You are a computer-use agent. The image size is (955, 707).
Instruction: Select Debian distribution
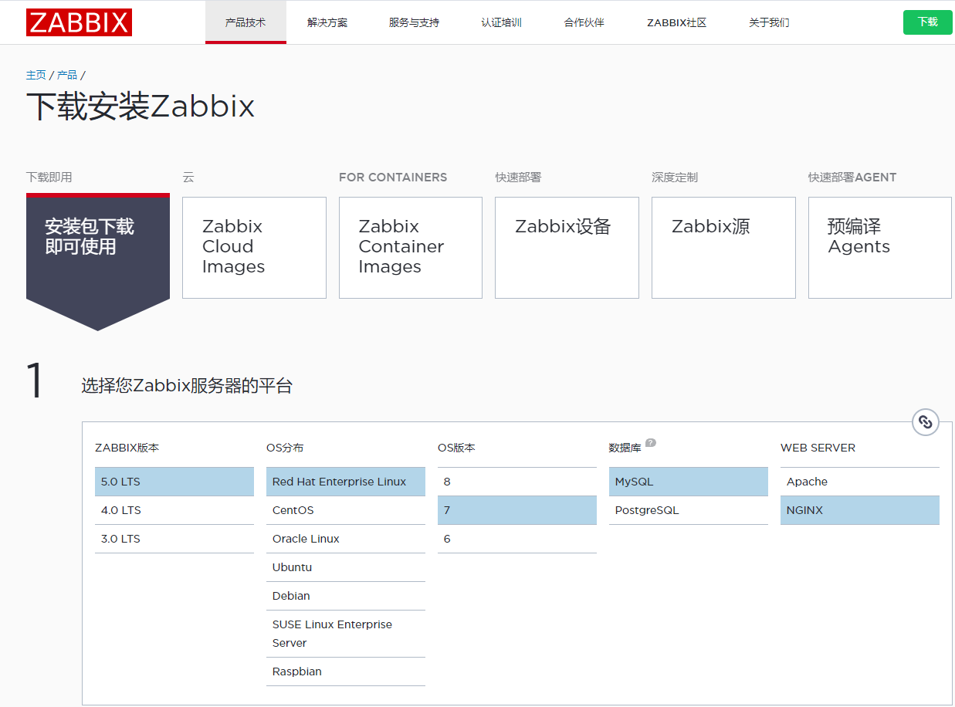pyautogui.click(x=346, y=596)
